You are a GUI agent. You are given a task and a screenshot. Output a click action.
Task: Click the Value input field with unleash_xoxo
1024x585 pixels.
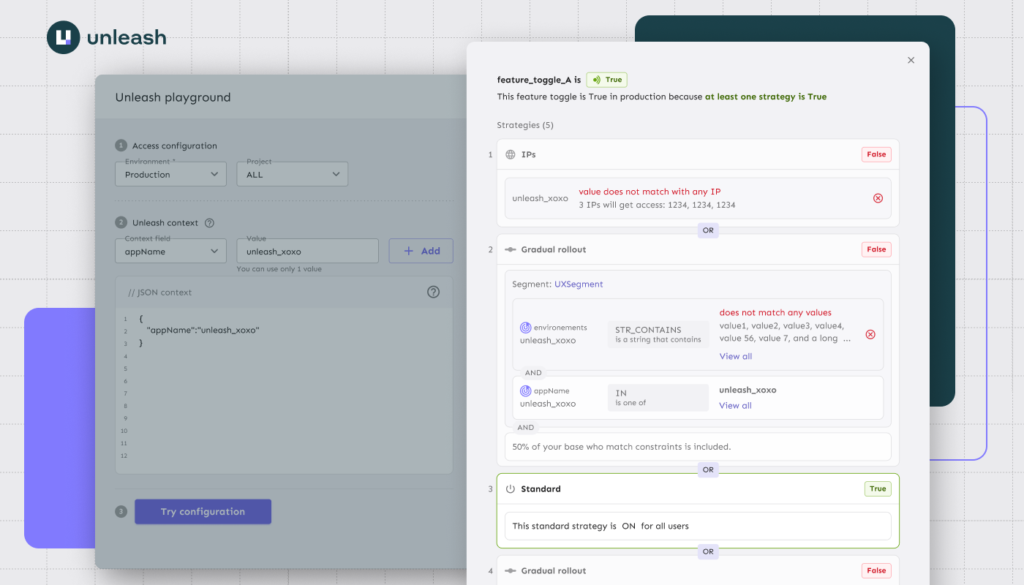pyautogui.click(x=307, y=251)
